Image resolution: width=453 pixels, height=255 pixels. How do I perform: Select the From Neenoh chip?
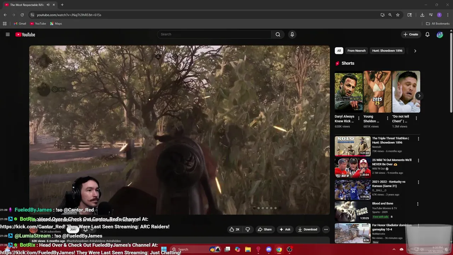pos(356,51)
